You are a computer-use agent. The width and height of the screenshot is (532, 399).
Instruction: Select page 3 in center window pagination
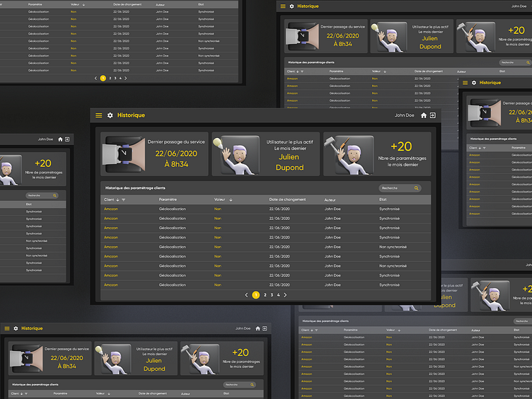(x=272, y=295)
